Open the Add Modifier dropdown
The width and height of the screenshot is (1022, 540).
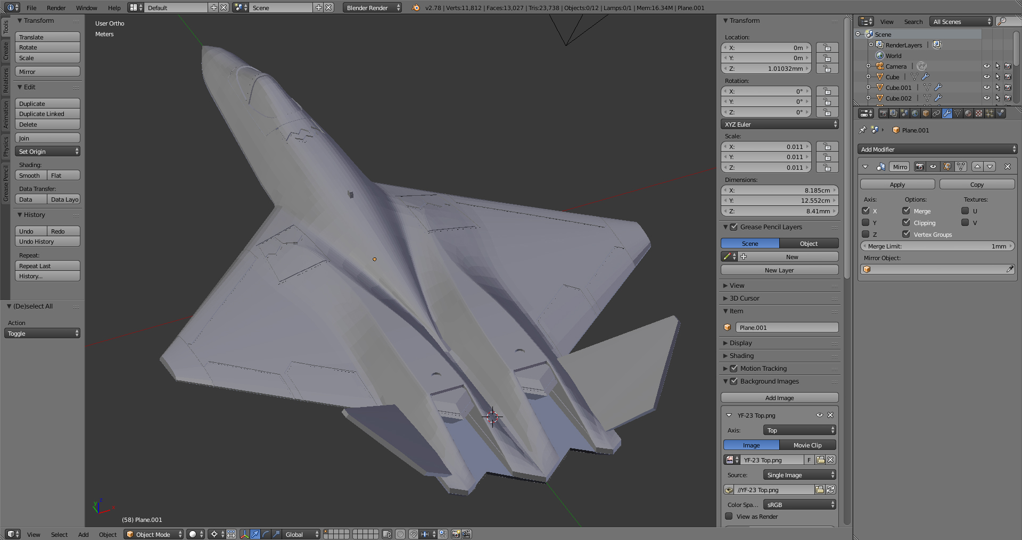pyautogui.click(x=937, y=149)
